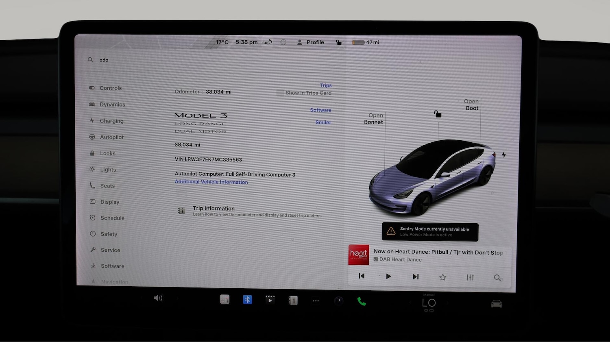610x342 pixels.
Task: Open the phone app in dock
Action: (x=362, y=301)
